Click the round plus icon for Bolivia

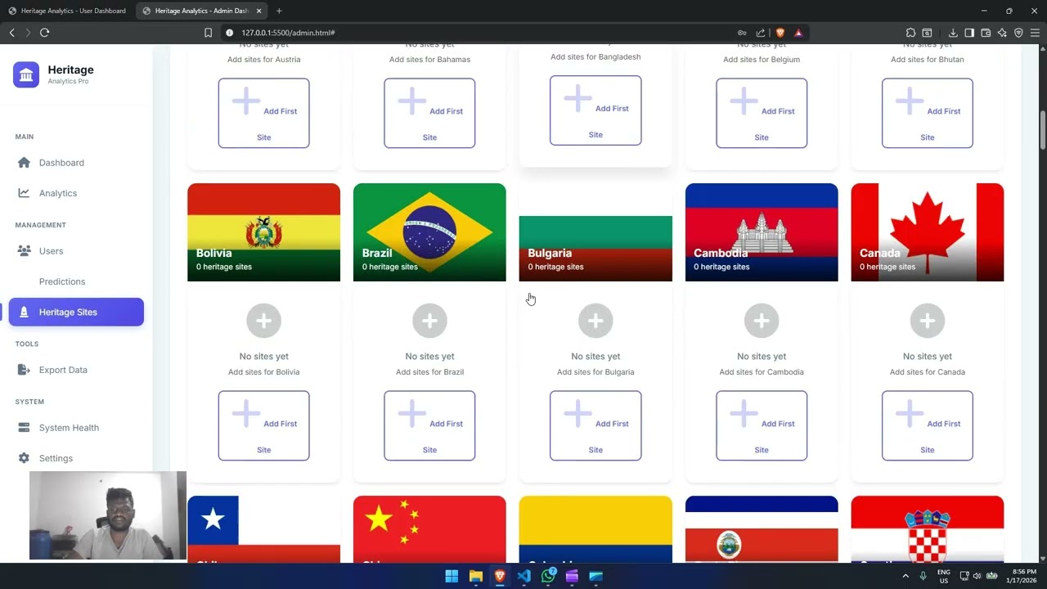(x=263, y=321)
